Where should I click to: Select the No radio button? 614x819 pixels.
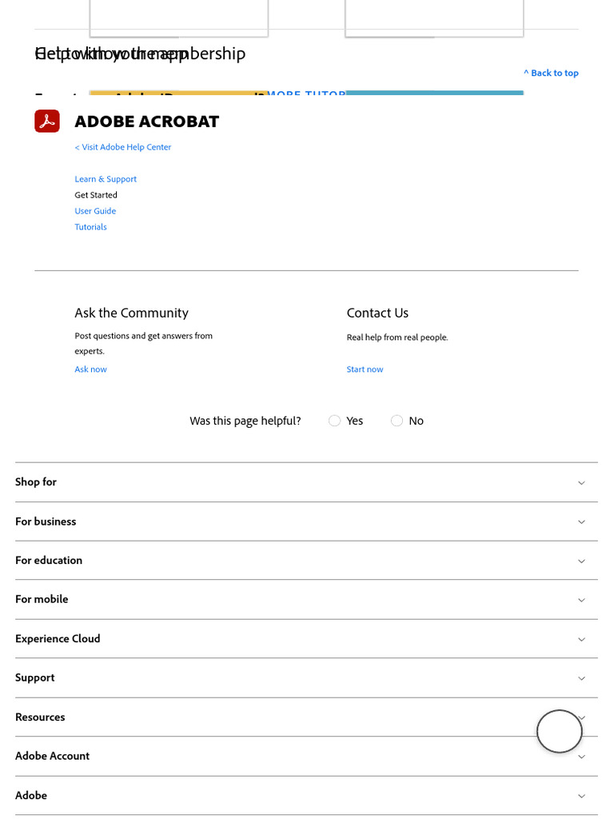pos(397,421)
